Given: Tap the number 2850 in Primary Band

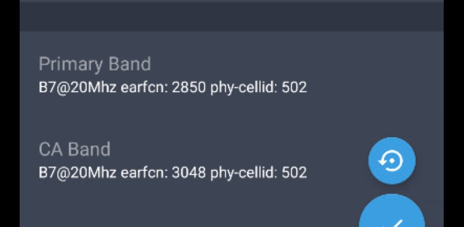Looking at the screenshot, I should click(188, 87).
